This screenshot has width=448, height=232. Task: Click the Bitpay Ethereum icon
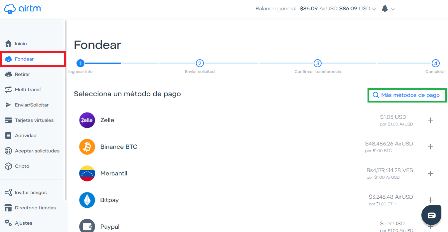point(87,200)
